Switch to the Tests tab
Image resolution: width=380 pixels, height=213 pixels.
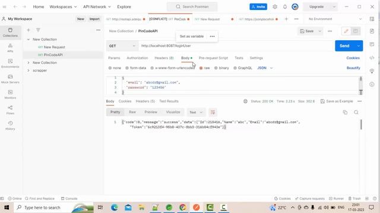coord(239,58)
